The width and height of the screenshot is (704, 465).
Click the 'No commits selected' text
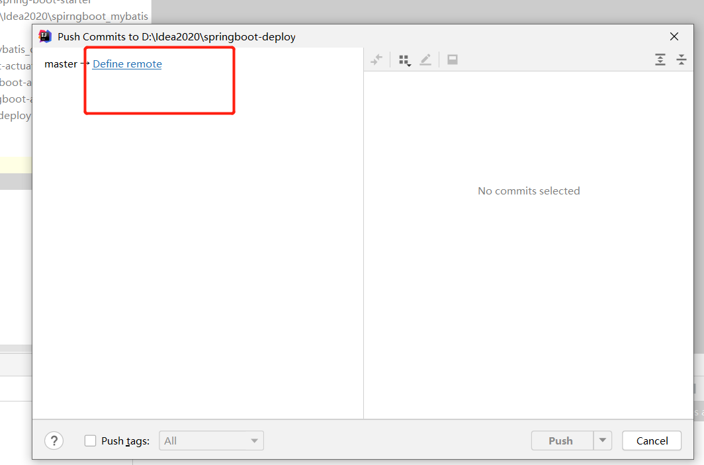(x=529, y=191)
